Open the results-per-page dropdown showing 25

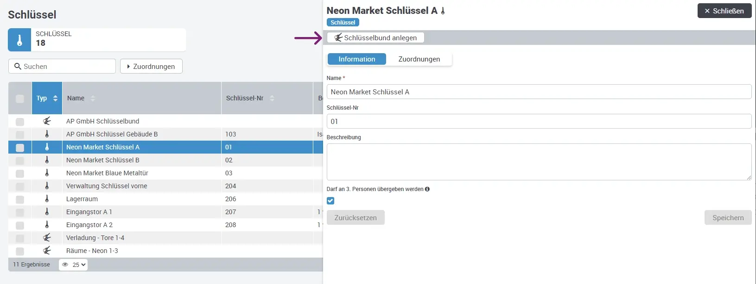[74, 265]
